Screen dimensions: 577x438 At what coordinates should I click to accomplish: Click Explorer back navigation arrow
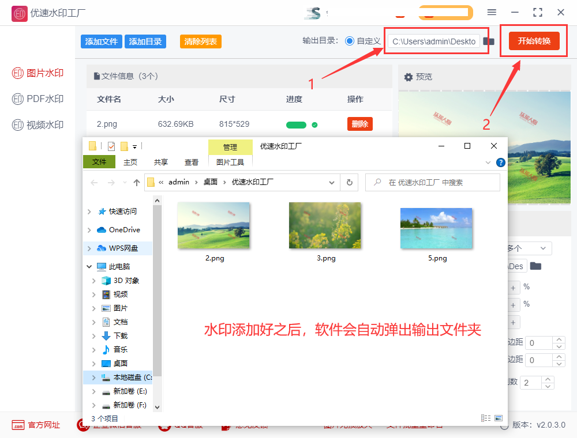(x=94, y=183)
